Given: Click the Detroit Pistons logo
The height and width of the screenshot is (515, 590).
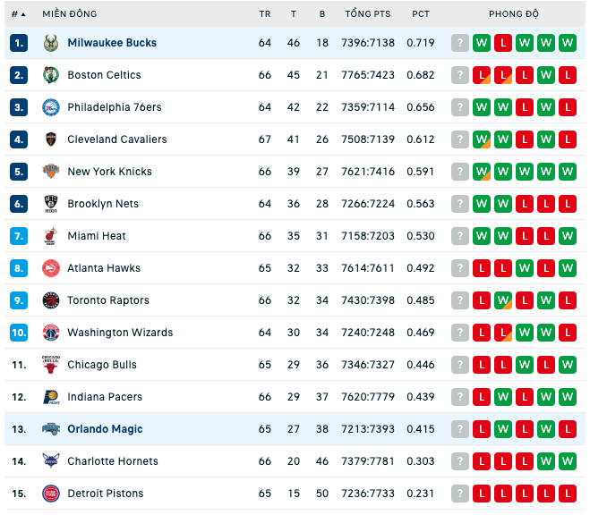Looking at the screenshot, I should (51, 494).
